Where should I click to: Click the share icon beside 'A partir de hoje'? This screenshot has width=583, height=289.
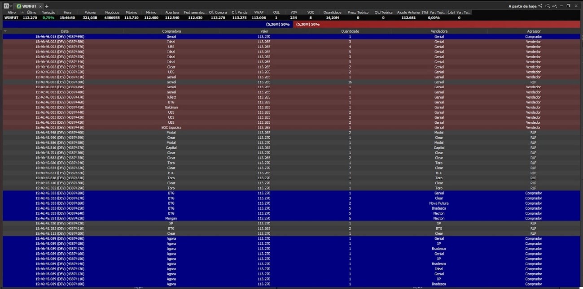click(540, 6)
